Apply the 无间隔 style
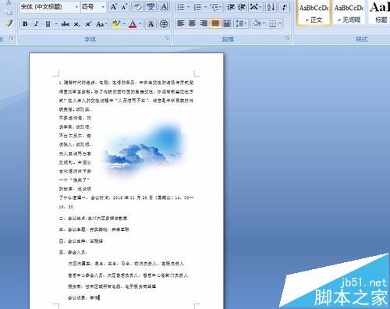This screenshot has height=309, width=390. click(x=349, y=12)
